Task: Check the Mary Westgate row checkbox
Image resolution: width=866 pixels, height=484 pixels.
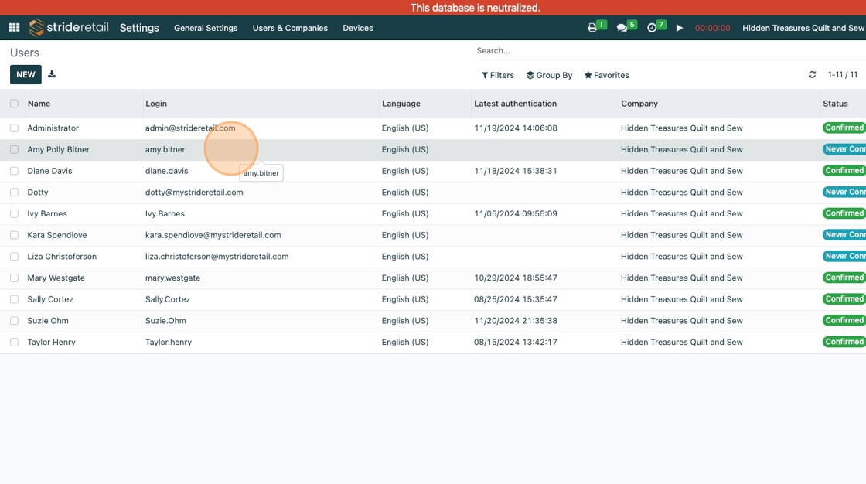Action: [15, 278]
